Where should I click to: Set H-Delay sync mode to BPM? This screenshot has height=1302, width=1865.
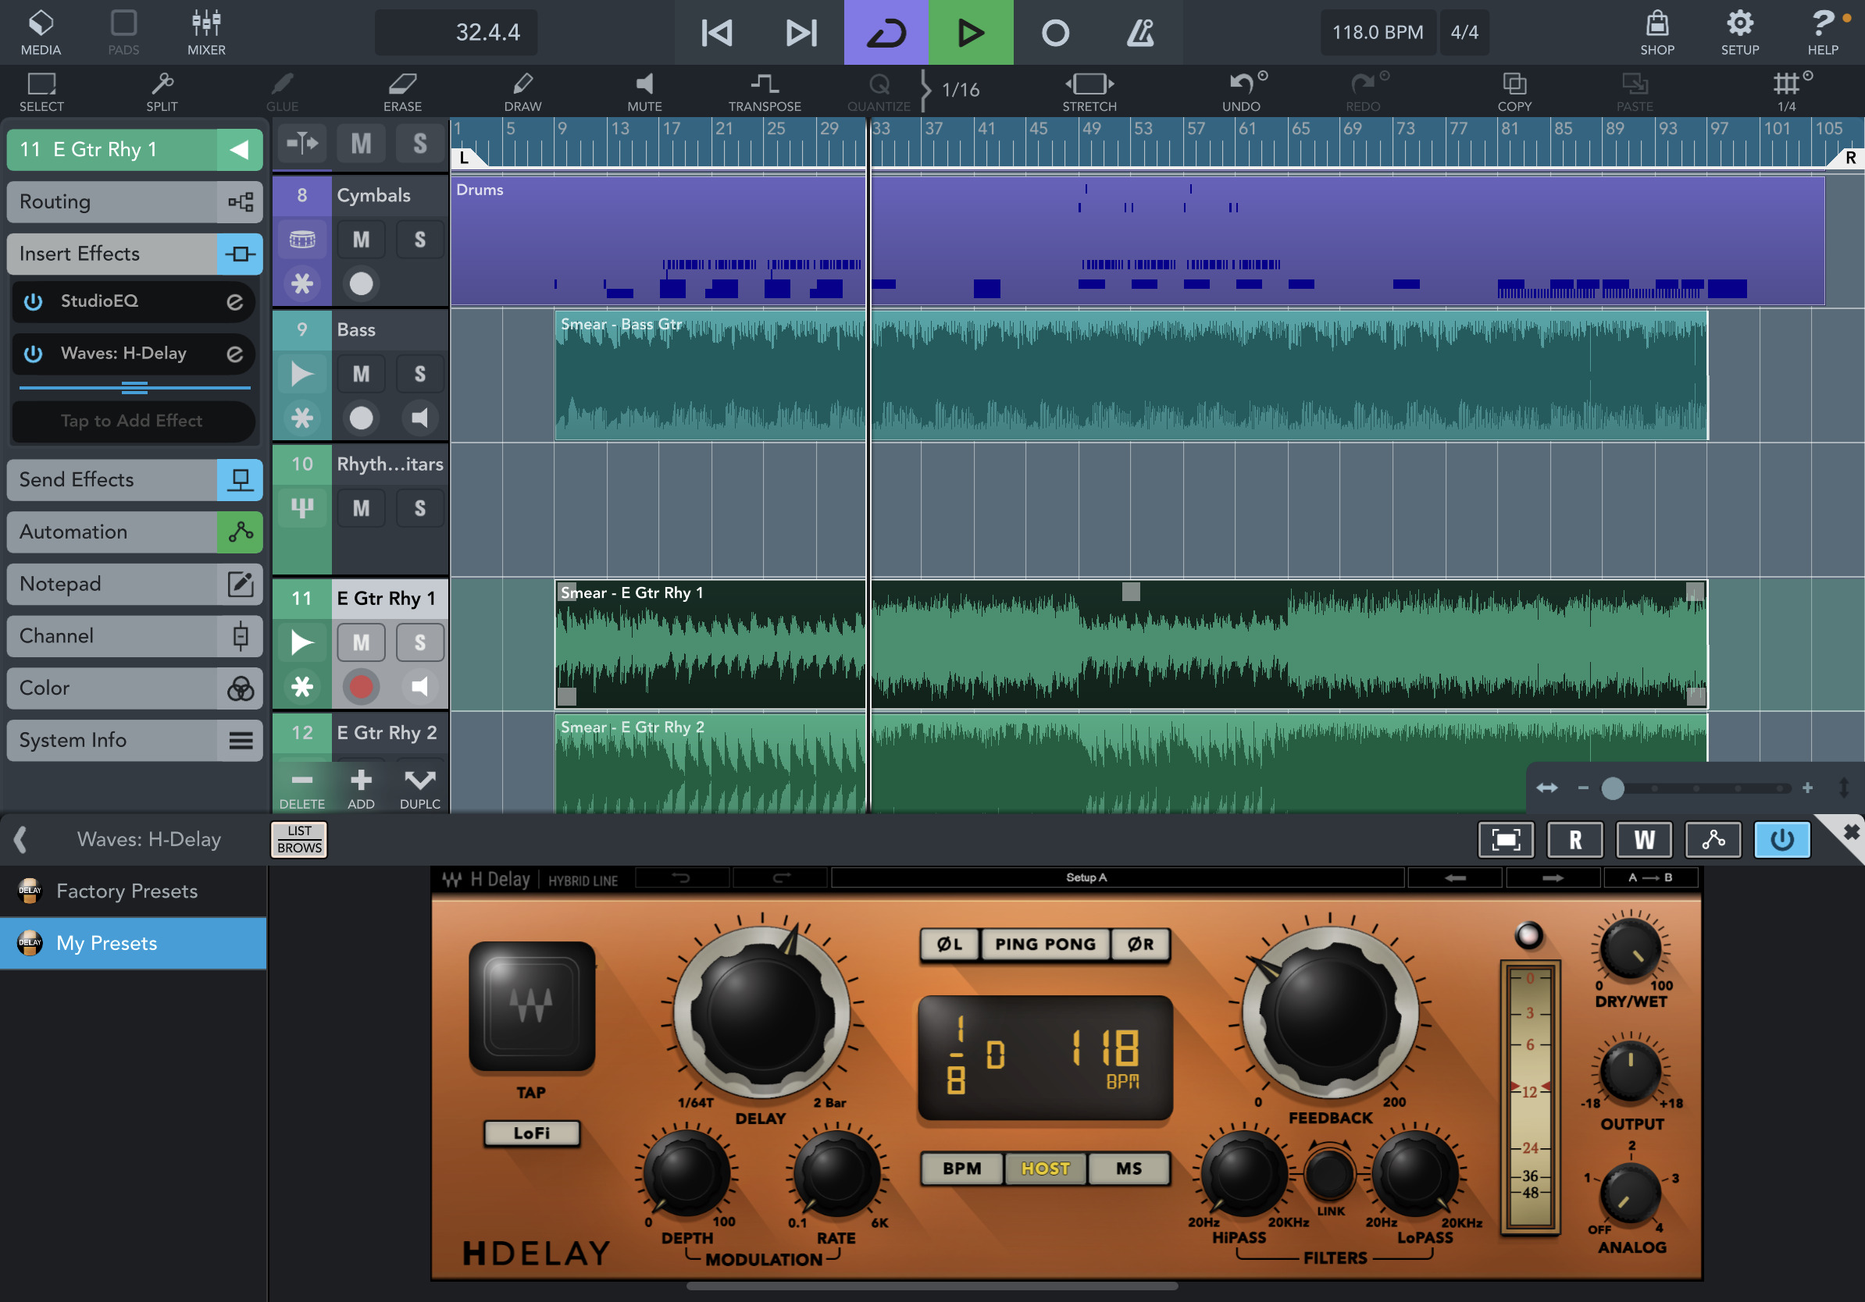coord(961,1169)
